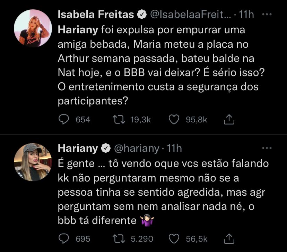Open Isabela Freitas's profile picture
This screenshot has height=252, width=287.
tap(33, 28)
